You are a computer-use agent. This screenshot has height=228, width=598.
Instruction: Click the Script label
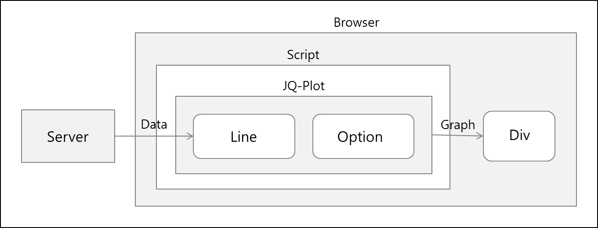[x=303, y=55]
